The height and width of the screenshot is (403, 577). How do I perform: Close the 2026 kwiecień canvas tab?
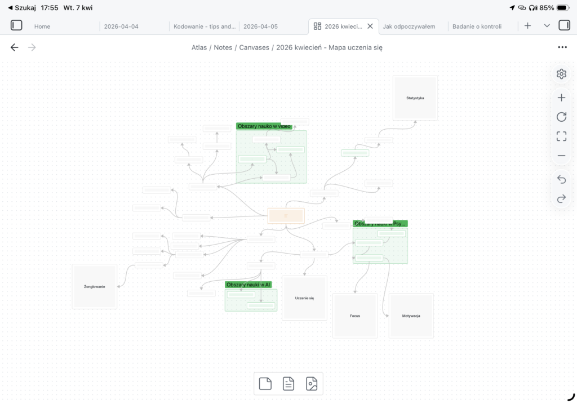(x=370, y=26)
